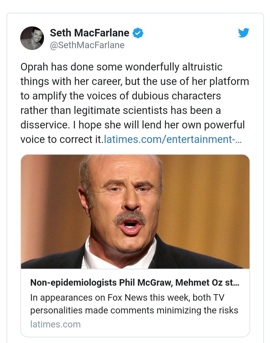Click the latimes.com domain under the card

click(55, 324)
